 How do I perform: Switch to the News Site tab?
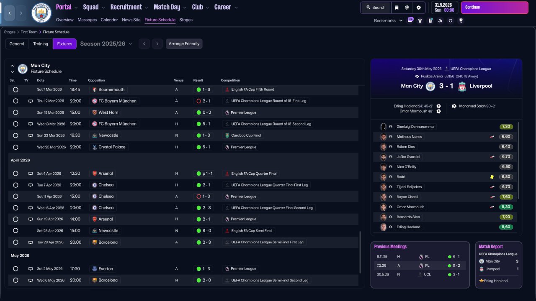tap(131, 20)
